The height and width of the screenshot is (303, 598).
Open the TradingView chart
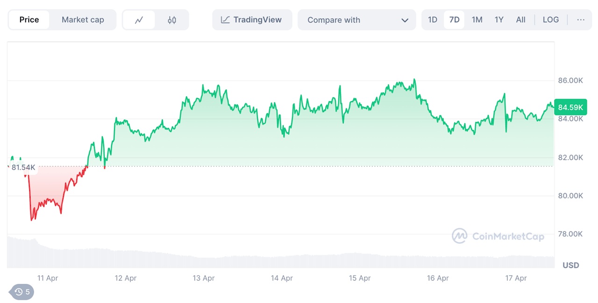click(252, 20)
